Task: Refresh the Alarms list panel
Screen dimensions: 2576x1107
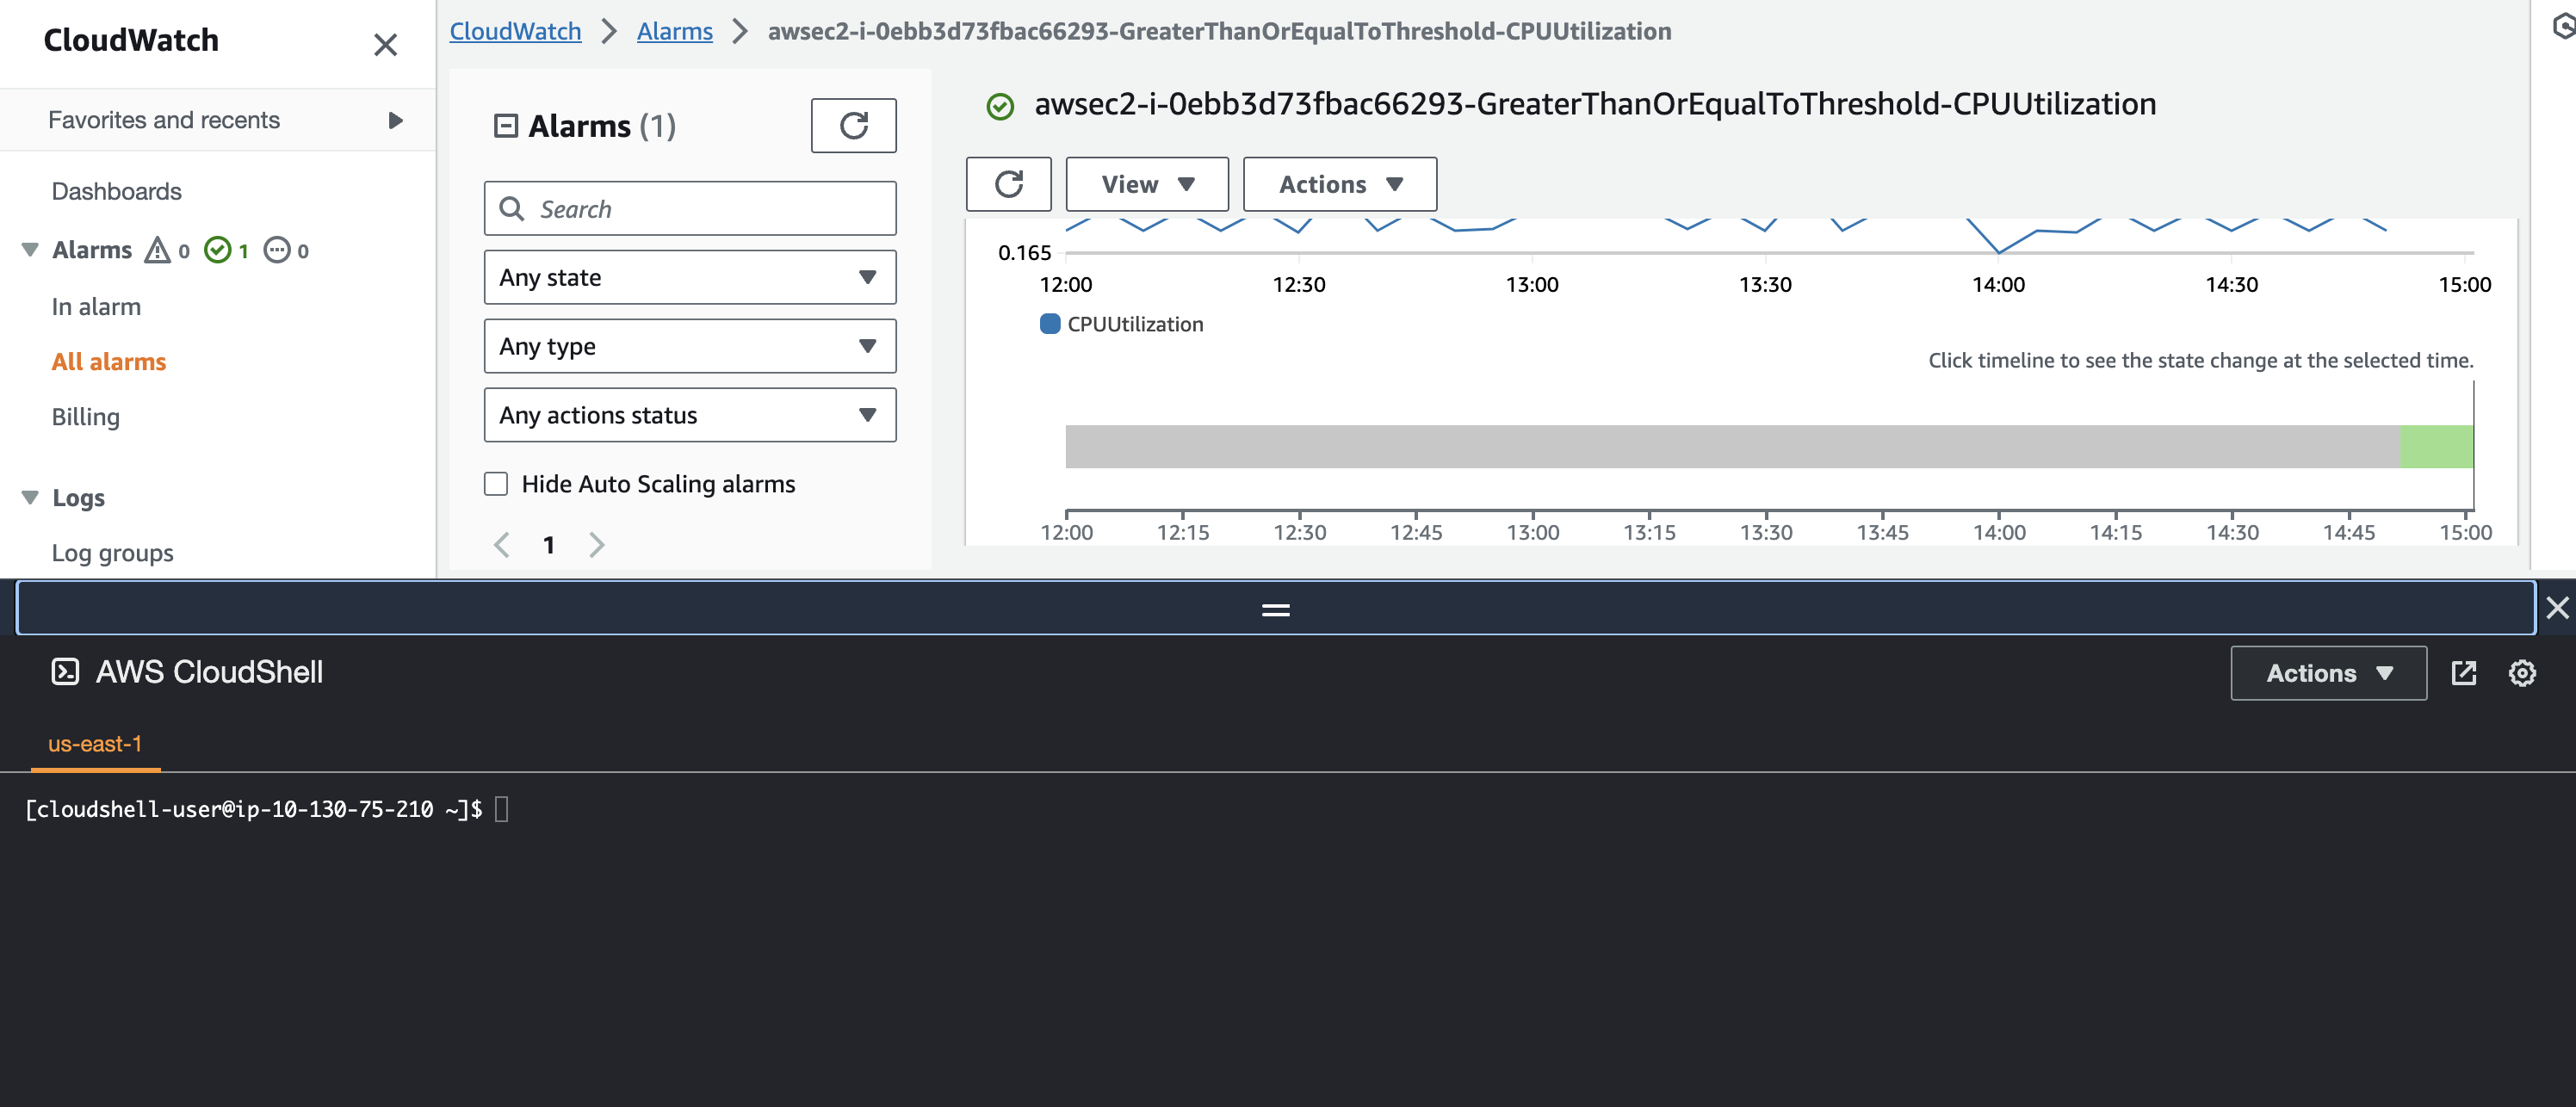Action: (853, 125)
